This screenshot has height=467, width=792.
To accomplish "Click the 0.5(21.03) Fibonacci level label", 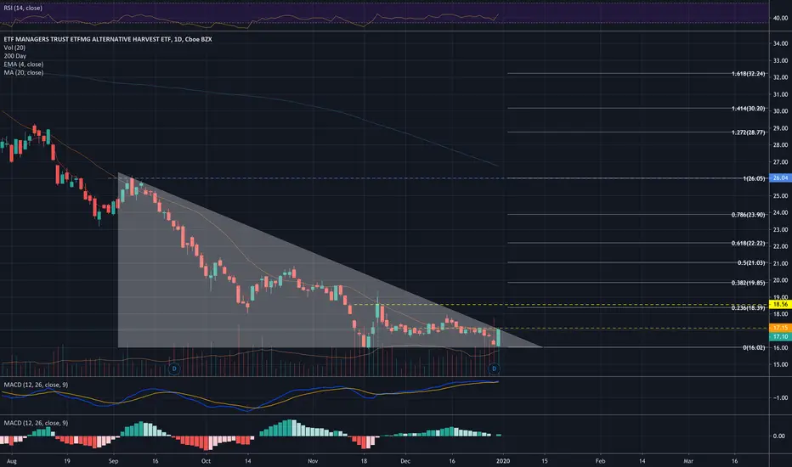I will click(751, 262).
